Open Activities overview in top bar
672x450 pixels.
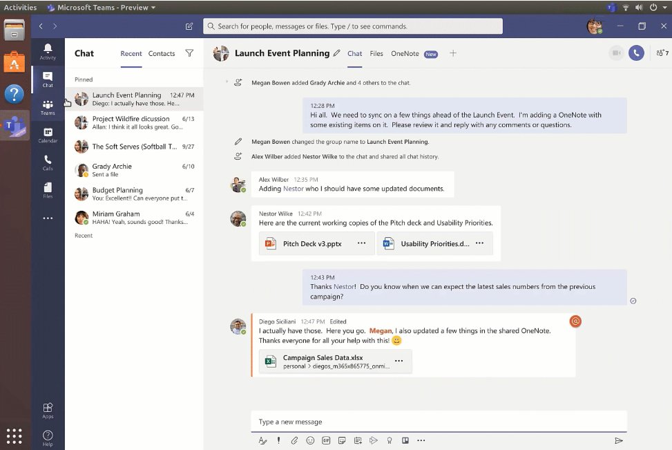20,8
